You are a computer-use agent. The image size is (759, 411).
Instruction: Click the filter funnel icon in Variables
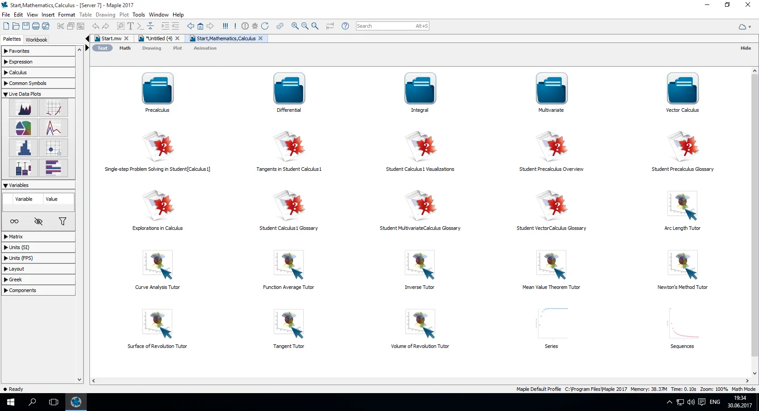[x=63, y=221]
